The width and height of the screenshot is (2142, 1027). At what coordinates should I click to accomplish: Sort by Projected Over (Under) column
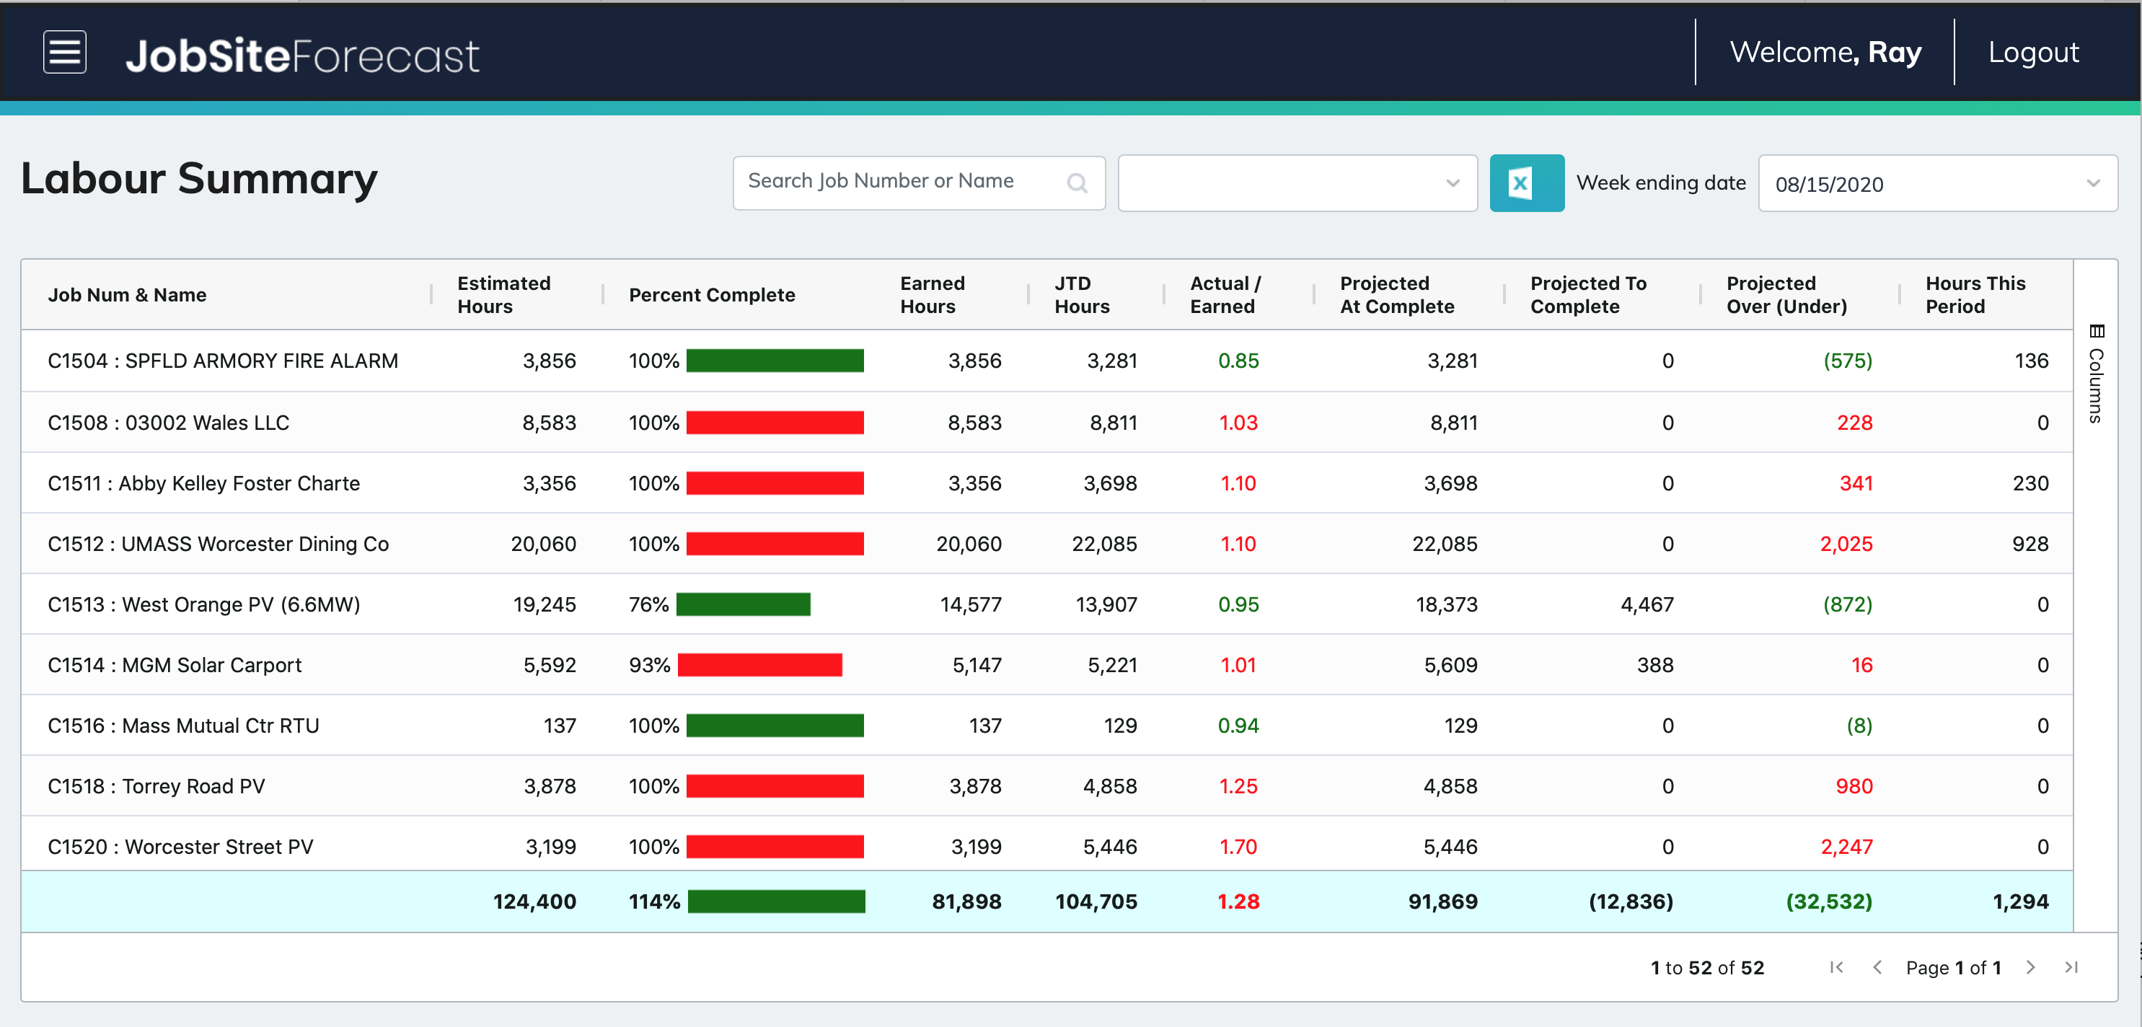point(1786,294)
